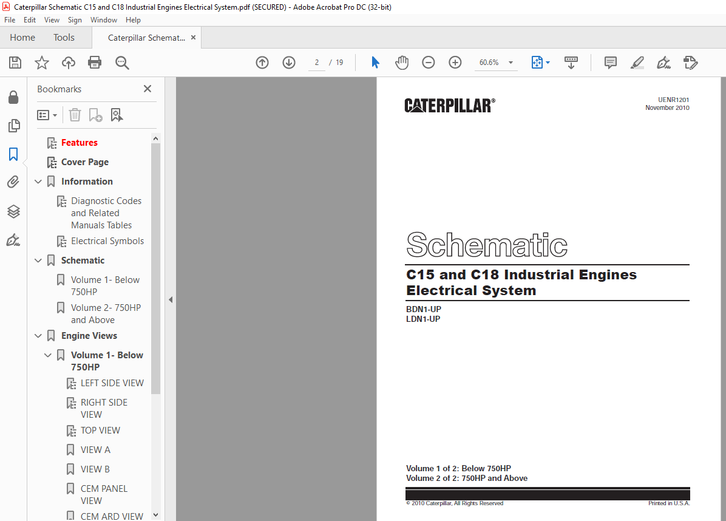Collapse the Engine Views bookmark group
This screenshot has width=726, height=521.
click(38, 336)
